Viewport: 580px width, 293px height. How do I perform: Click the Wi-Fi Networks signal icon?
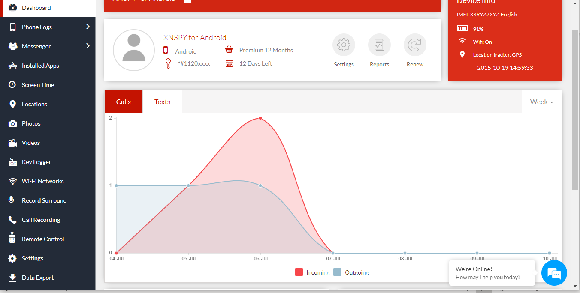click(13, 181)
